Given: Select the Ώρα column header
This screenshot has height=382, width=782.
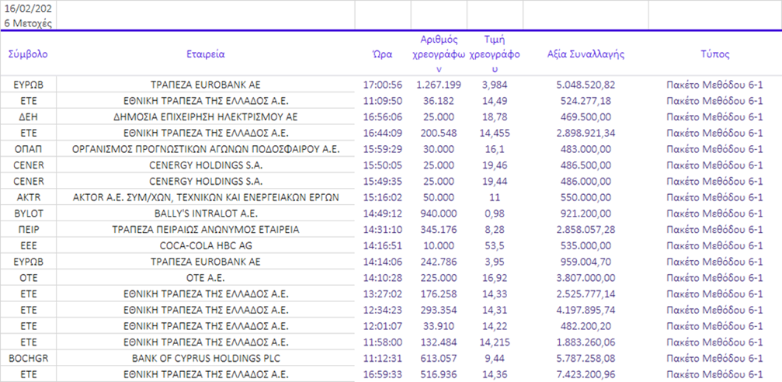Looking at the screenshot, I should [x=383, y=54].
